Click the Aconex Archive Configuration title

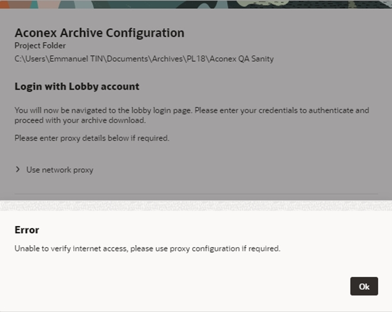tap(99, 32)
